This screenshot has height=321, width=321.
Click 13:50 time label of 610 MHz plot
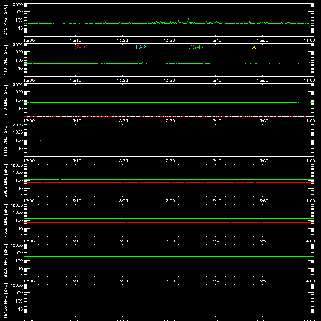coord(262,121)
